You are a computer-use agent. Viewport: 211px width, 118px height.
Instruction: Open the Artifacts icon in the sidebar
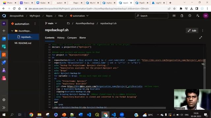tap(4, 78)
